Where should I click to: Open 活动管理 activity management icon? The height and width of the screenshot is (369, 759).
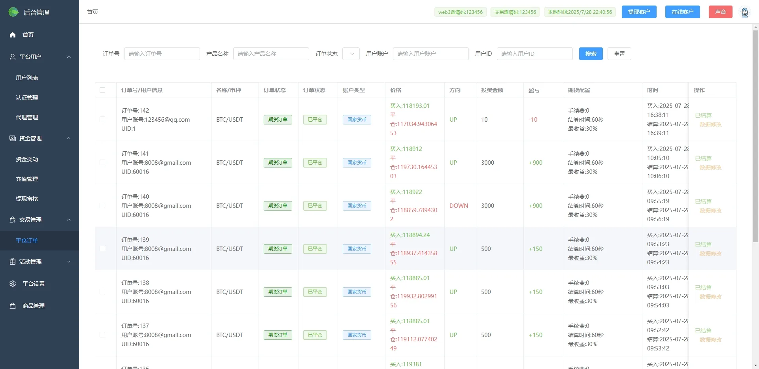(x=11, y=262)
